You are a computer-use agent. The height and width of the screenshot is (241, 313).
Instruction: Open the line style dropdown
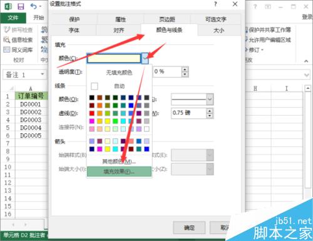210,100
